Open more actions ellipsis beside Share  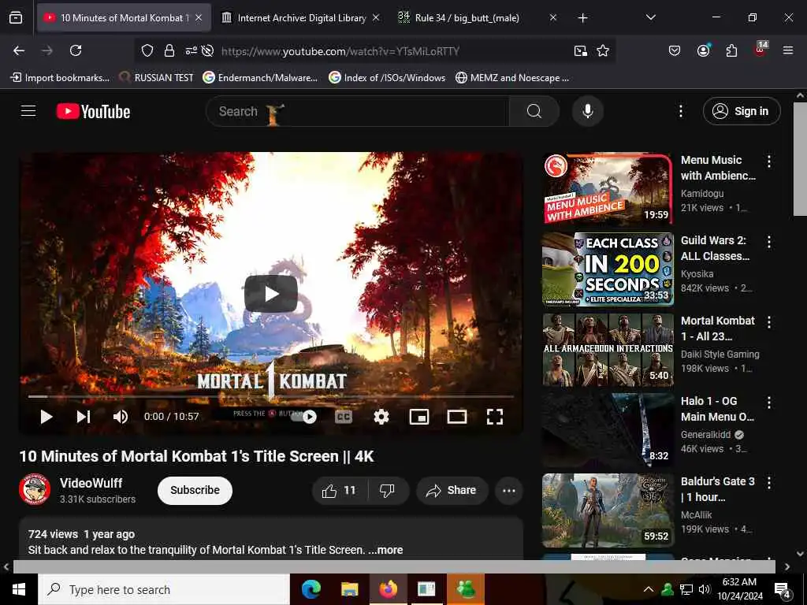click(x=508, y=490)
